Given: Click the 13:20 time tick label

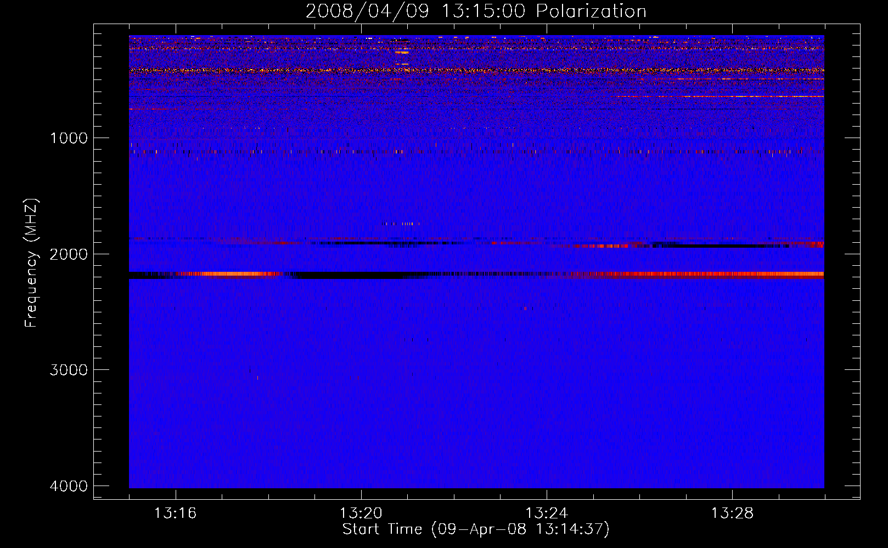Looking at the screenshot, I should [x=361, y=513].
